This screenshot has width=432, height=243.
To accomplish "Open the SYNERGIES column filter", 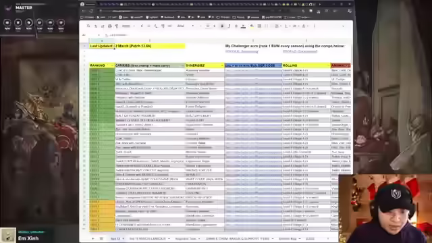I will (222, 65).
